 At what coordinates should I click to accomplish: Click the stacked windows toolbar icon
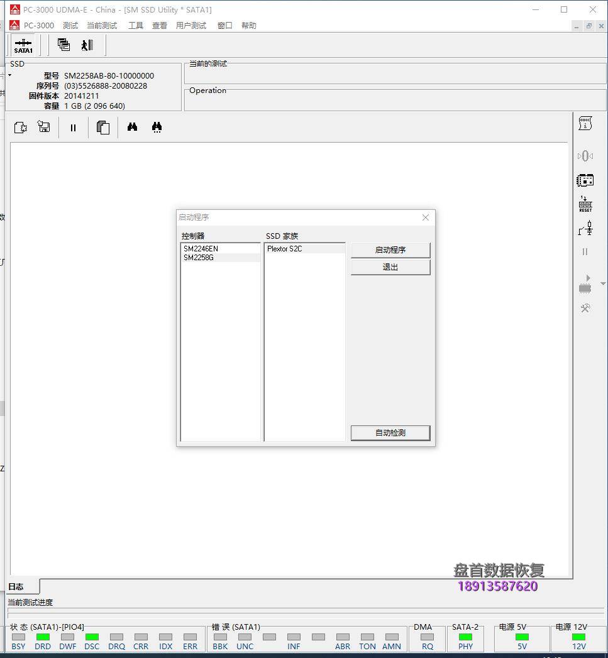[64, 45]
